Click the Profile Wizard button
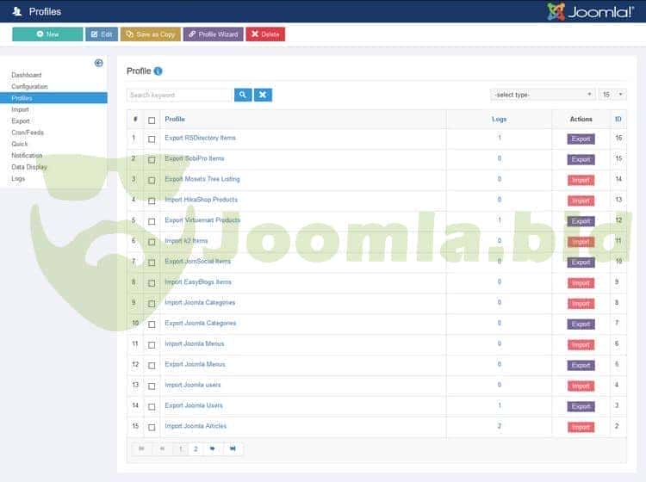Viewport: 646px width, 482px height. (x=213, y=34)
